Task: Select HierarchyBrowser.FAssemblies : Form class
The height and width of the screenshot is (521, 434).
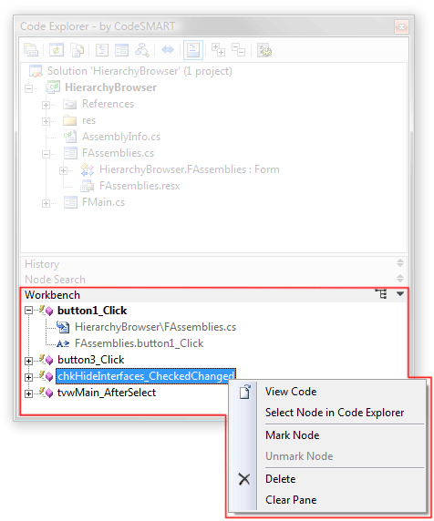Action: pos(190,169)
